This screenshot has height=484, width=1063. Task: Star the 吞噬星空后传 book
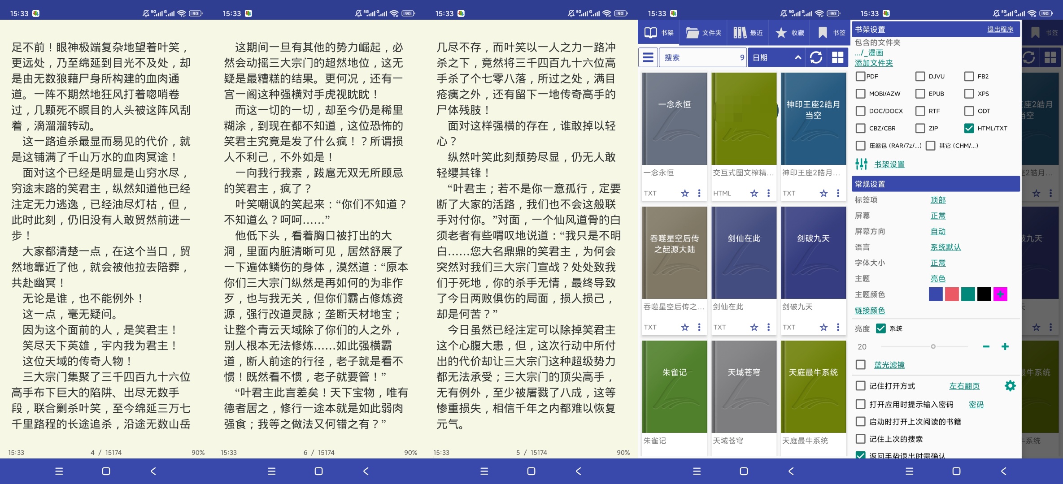[x=685, y=327]
